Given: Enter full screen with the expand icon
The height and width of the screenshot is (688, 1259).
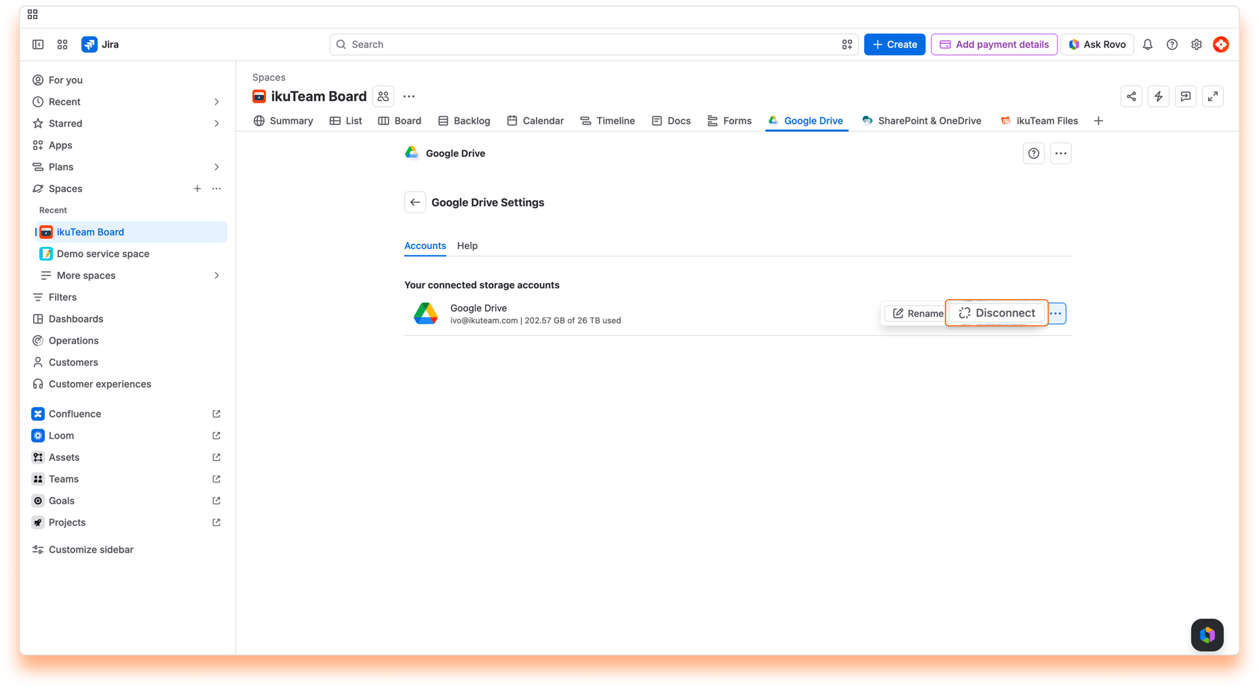Looking at the screenshot, I should click(x=1213, y=96).
